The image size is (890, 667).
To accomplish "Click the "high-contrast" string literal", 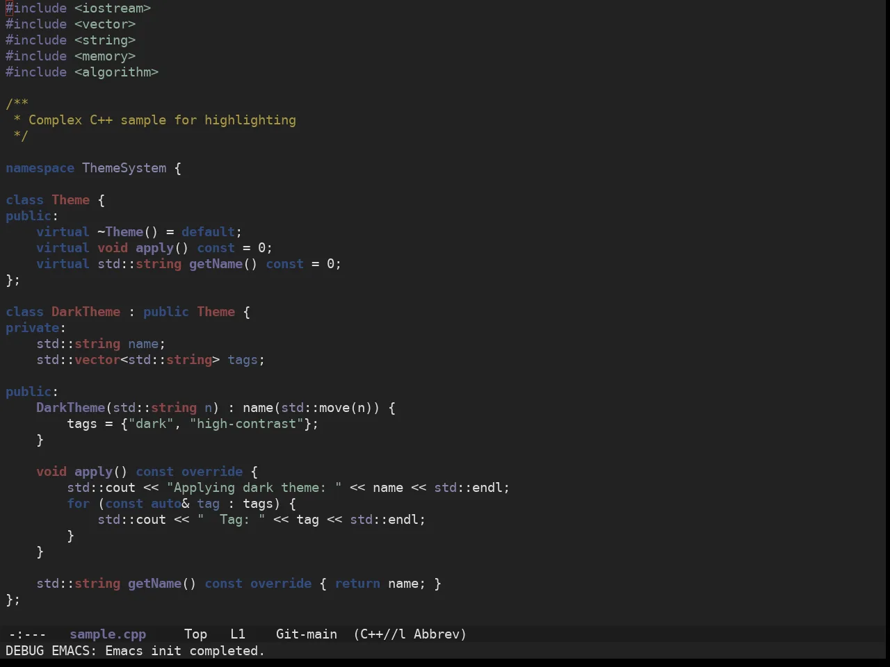I will (247, 424).
